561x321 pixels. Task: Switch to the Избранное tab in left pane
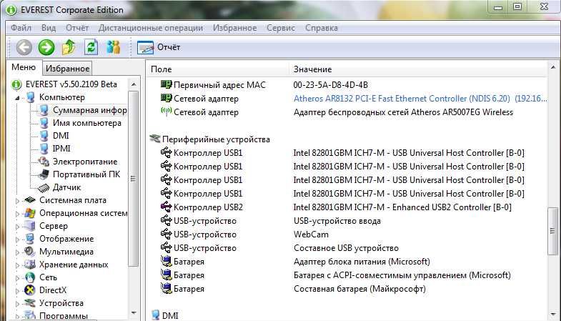[67, 69]
